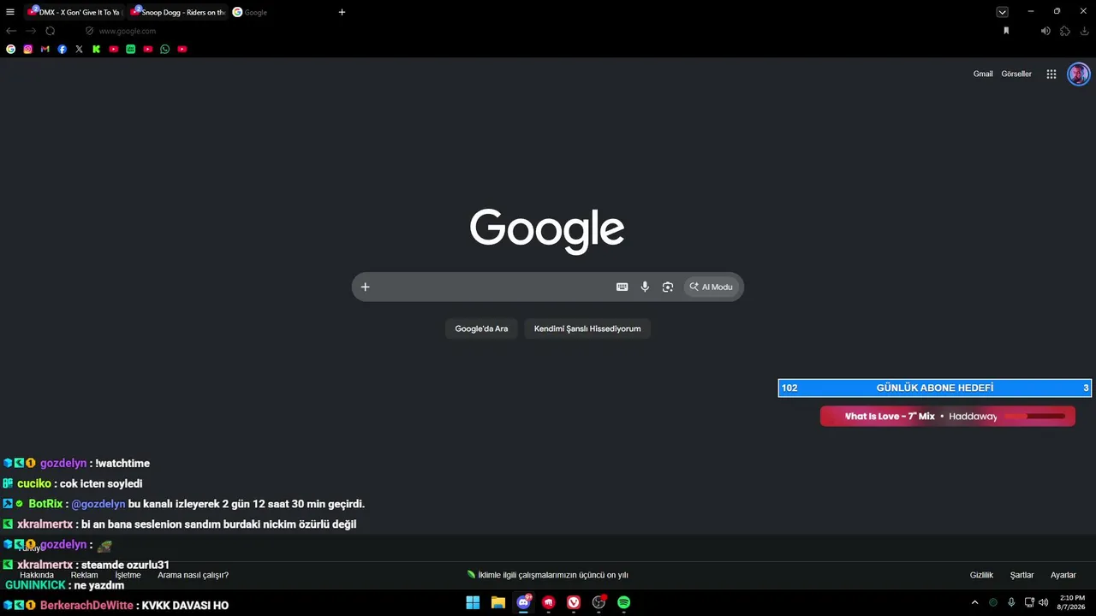
Task: Reload the current page
Action: 51,31
